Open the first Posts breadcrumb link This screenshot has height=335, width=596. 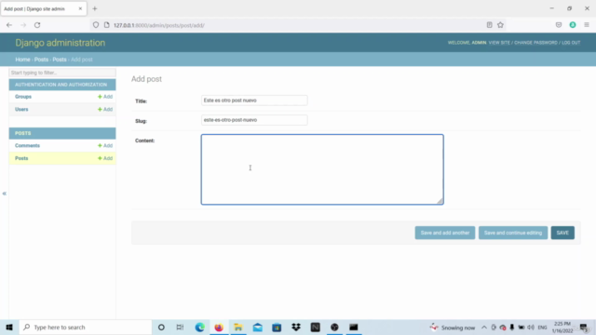[x=41, y=60]
